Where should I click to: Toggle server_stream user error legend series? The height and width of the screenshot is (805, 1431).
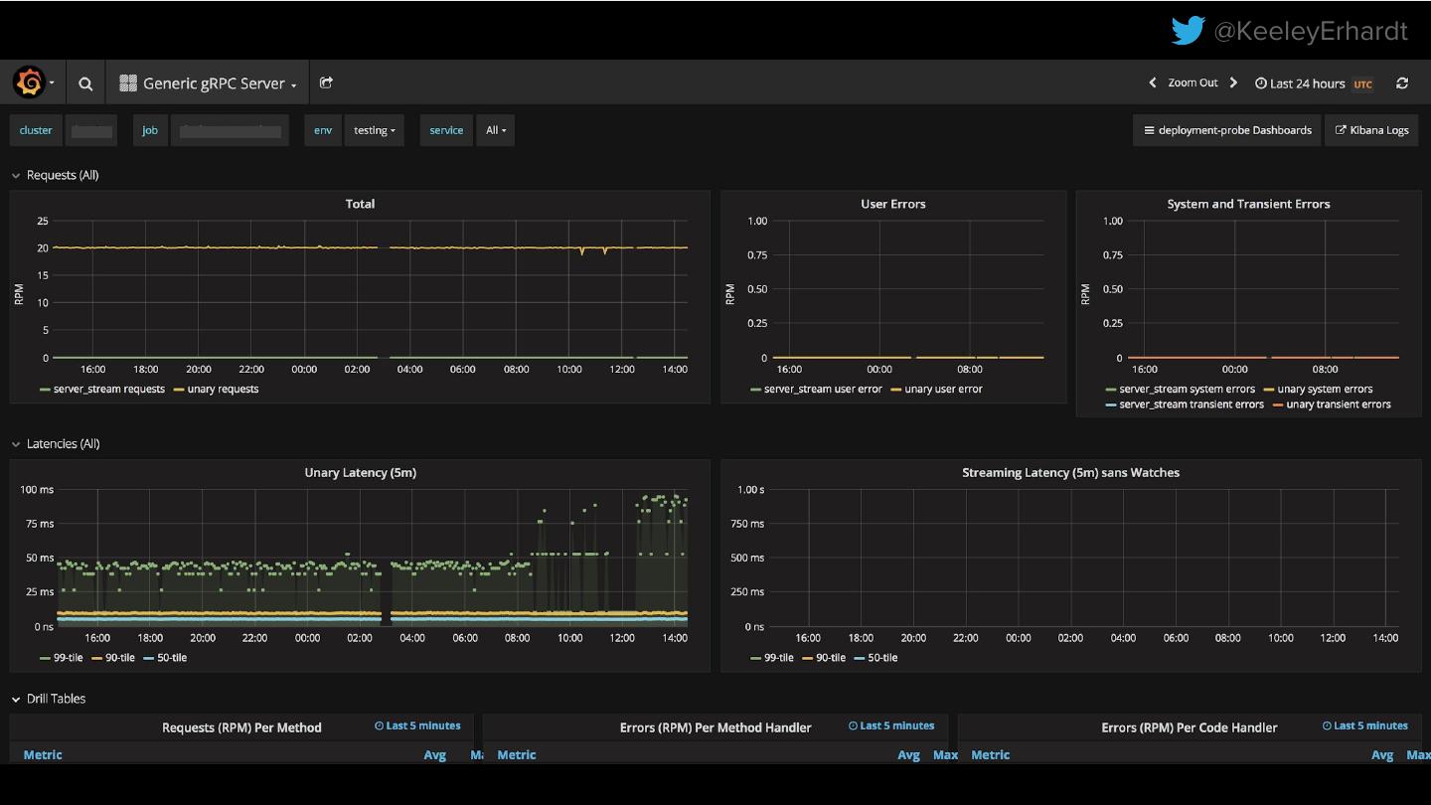click(x=822, y=390)
